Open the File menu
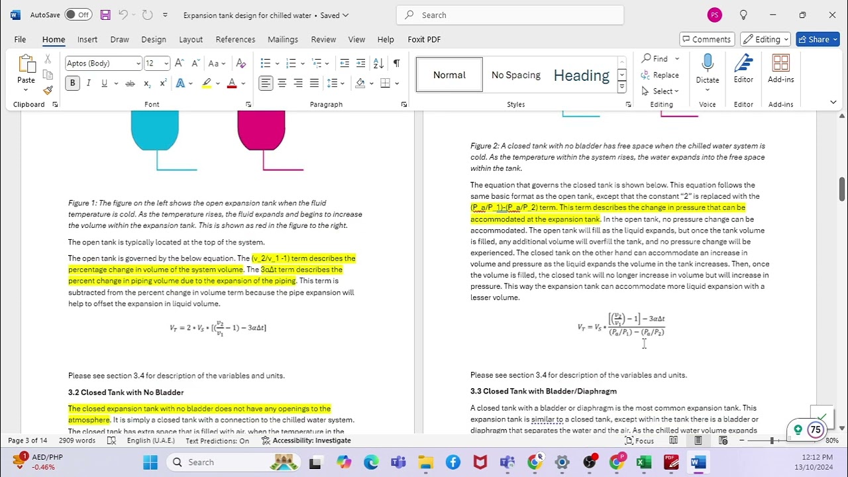Viewport: 848px width, 477px height. click(20, 39)
